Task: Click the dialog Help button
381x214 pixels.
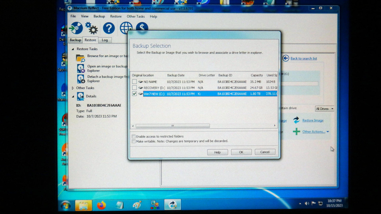Action: pos(218,152)
